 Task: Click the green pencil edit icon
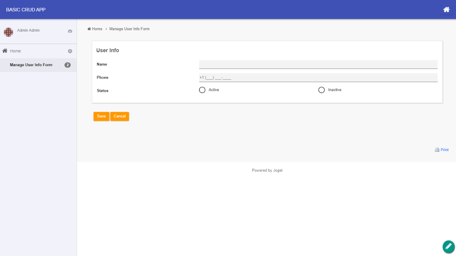[x=449, y=246]
